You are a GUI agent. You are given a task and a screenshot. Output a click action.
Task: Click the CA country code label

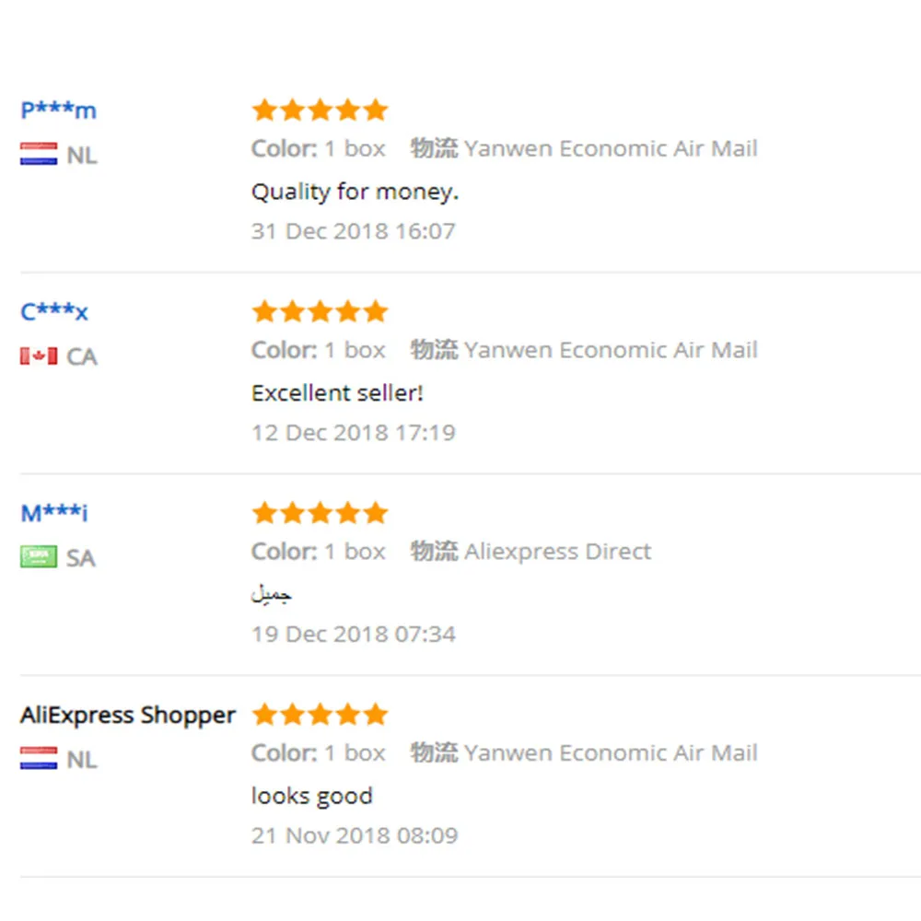[81, 357]
